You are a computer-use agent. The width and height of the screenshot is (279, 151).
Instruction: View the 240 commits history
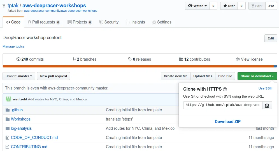coord(30,59)
